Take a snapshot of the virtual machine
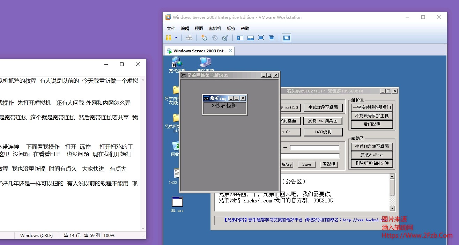The image size is (459, 245). point(204,38)
